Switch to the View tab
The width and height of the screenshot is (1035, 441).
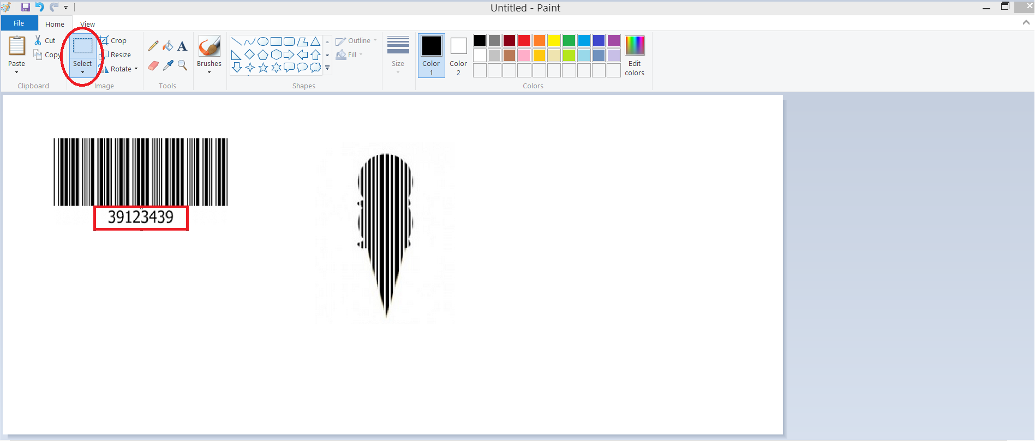[x=87, y=24]
